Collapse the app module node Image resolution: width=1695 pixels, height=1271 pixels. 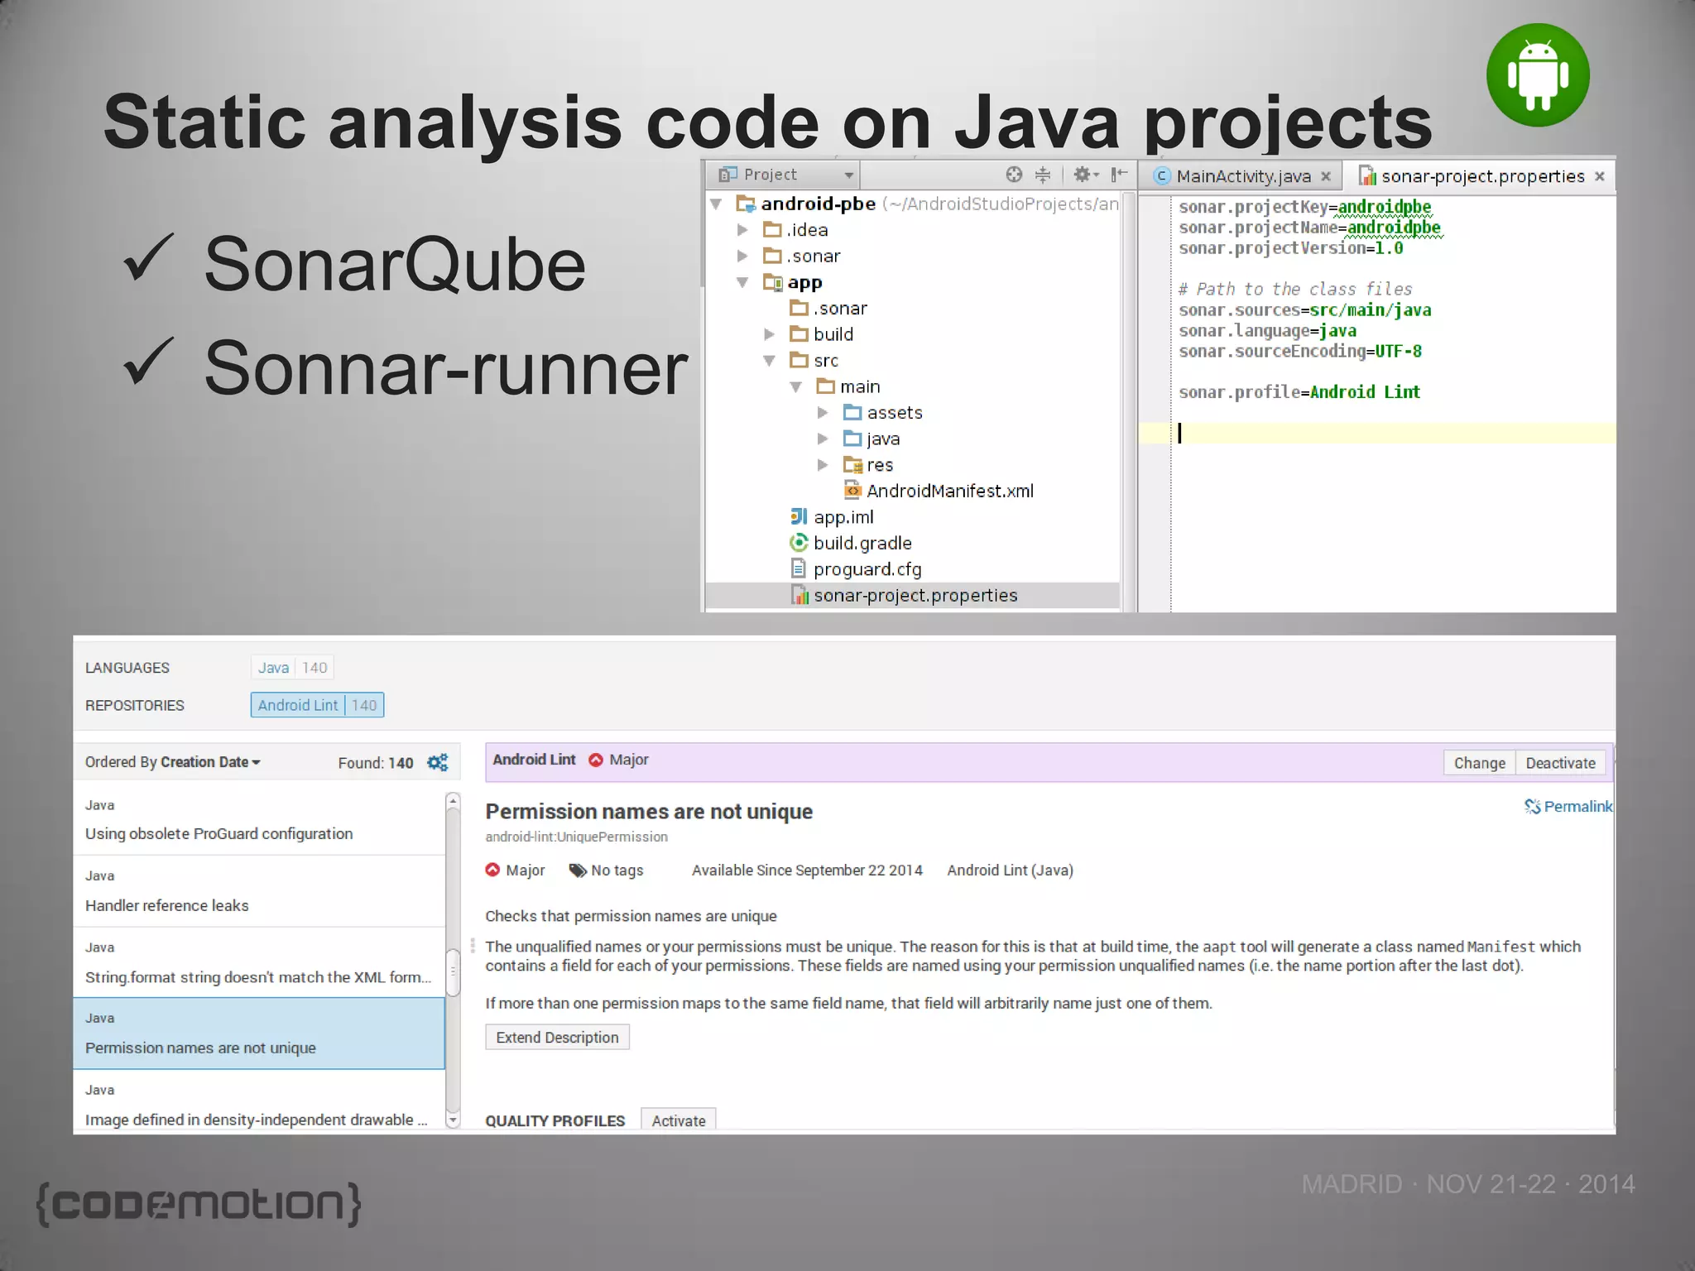(742, 282)
